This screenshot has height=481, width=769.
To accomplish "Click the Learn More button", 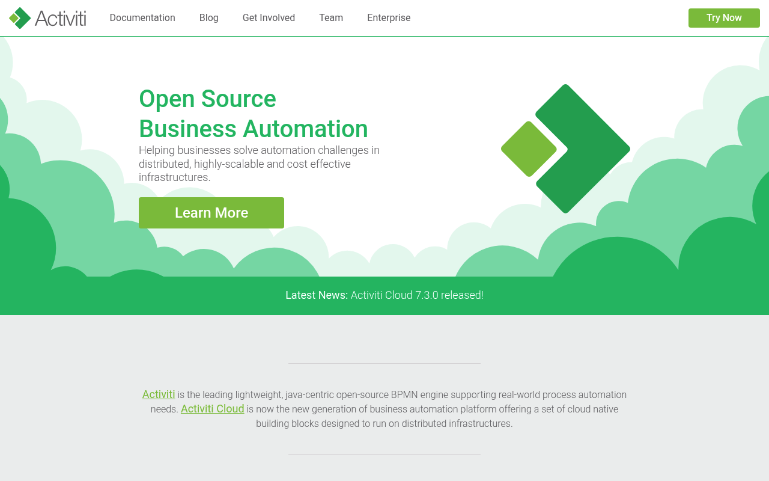I will click(x=211, y=213).
